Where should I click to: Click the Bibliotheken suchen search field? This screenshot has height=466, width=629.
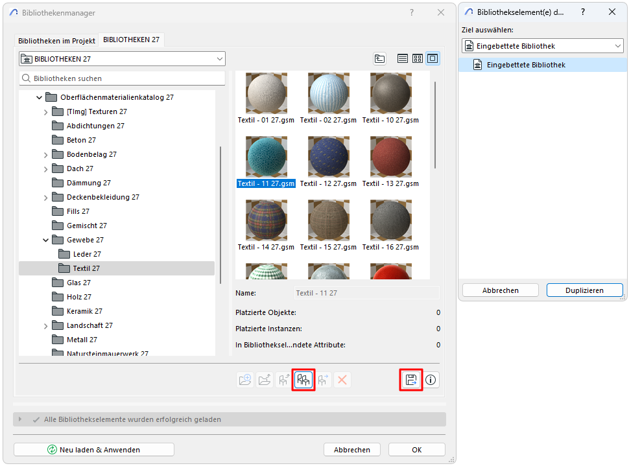122,78
